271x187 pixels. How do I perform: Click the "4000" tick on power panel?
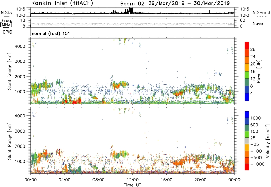coord(20,46)
